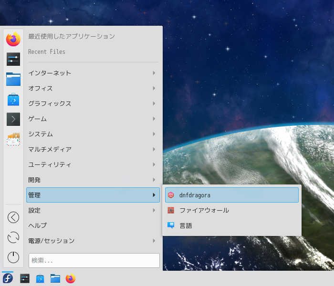Click the power off icon
334x286 pixels.
pos(13,257)
